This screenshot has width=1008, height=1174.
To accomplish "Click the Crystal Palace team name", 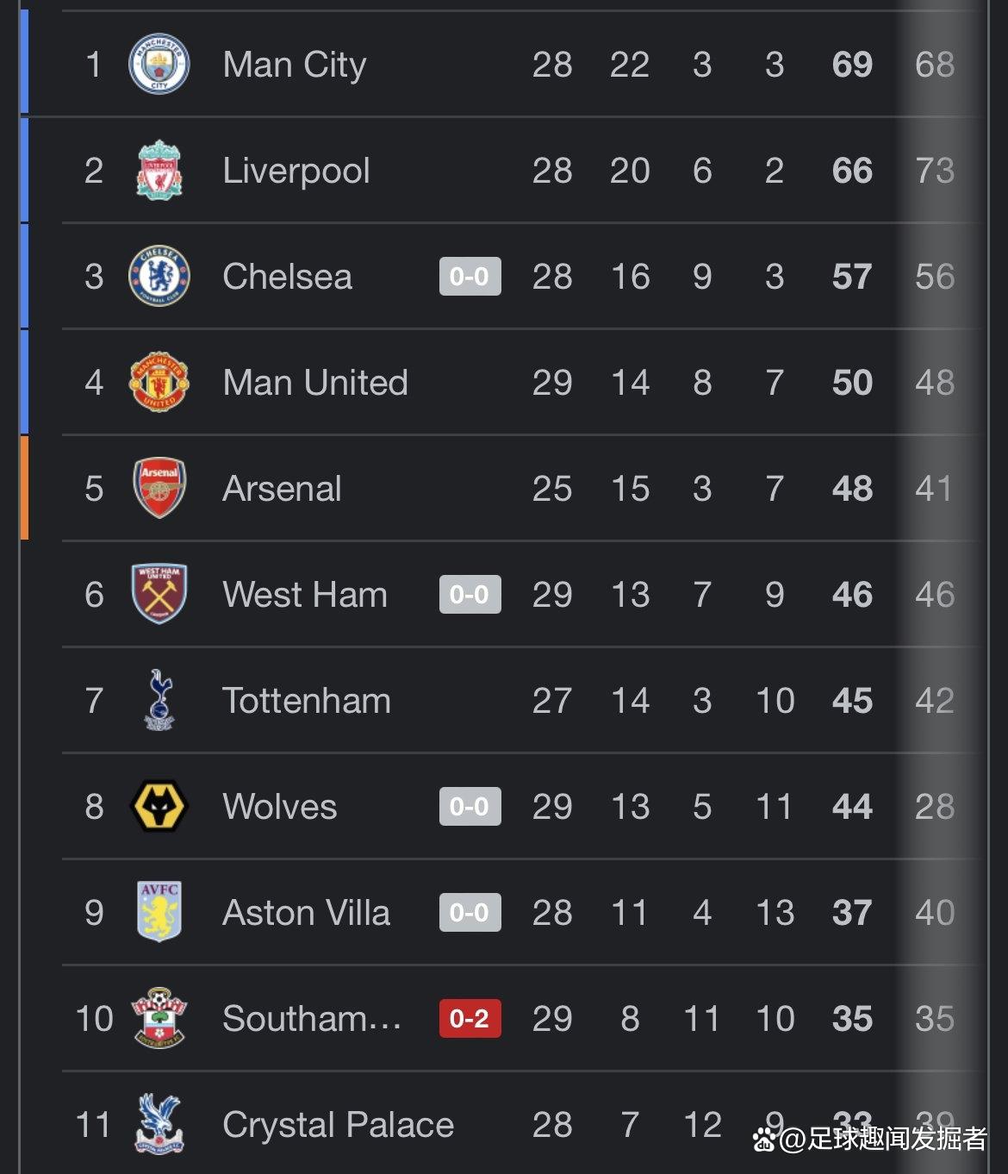I will (338, 1125).
